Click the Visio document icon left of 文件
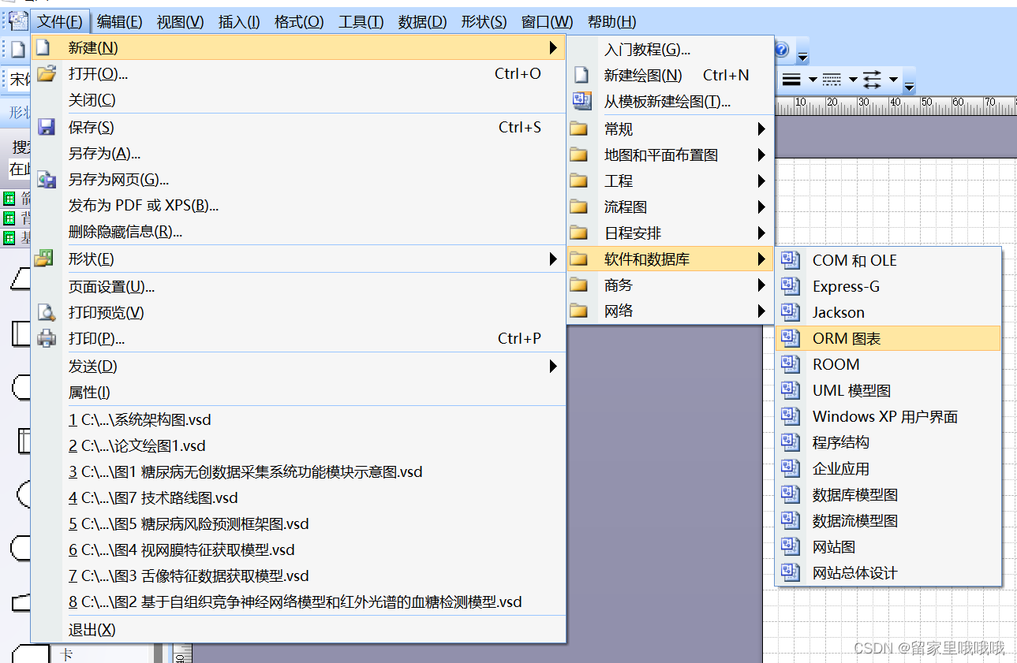This screenshot has width=1017, height=663. coord(17,21)
